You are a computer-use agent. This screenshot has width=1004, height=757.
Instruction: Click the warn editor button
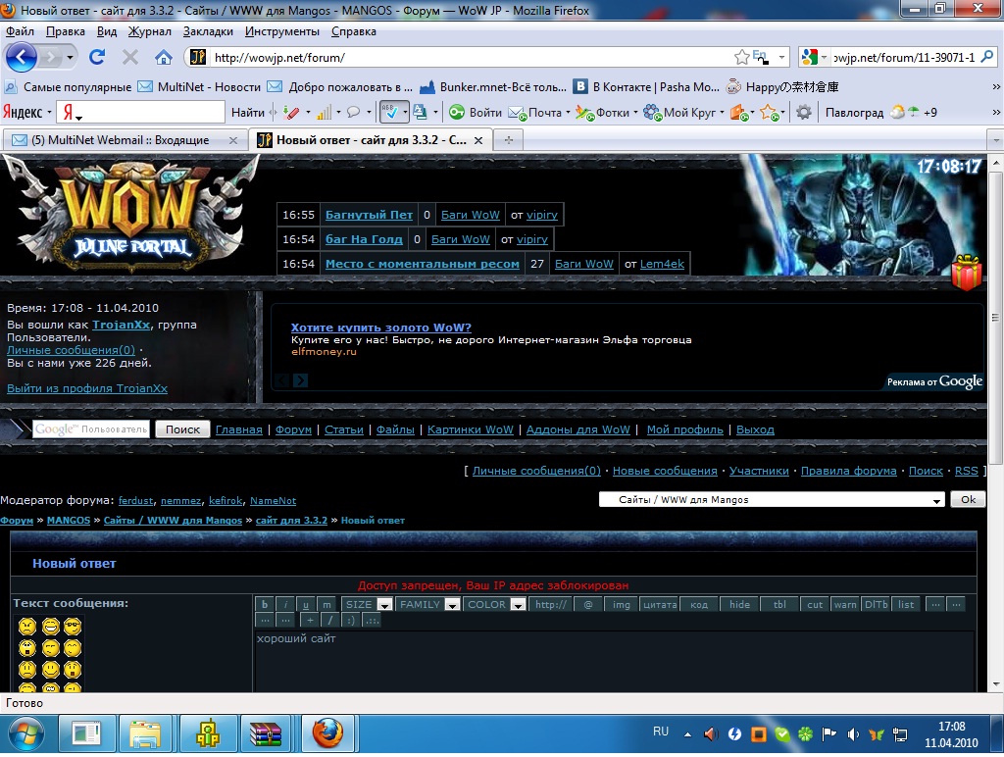845,604
